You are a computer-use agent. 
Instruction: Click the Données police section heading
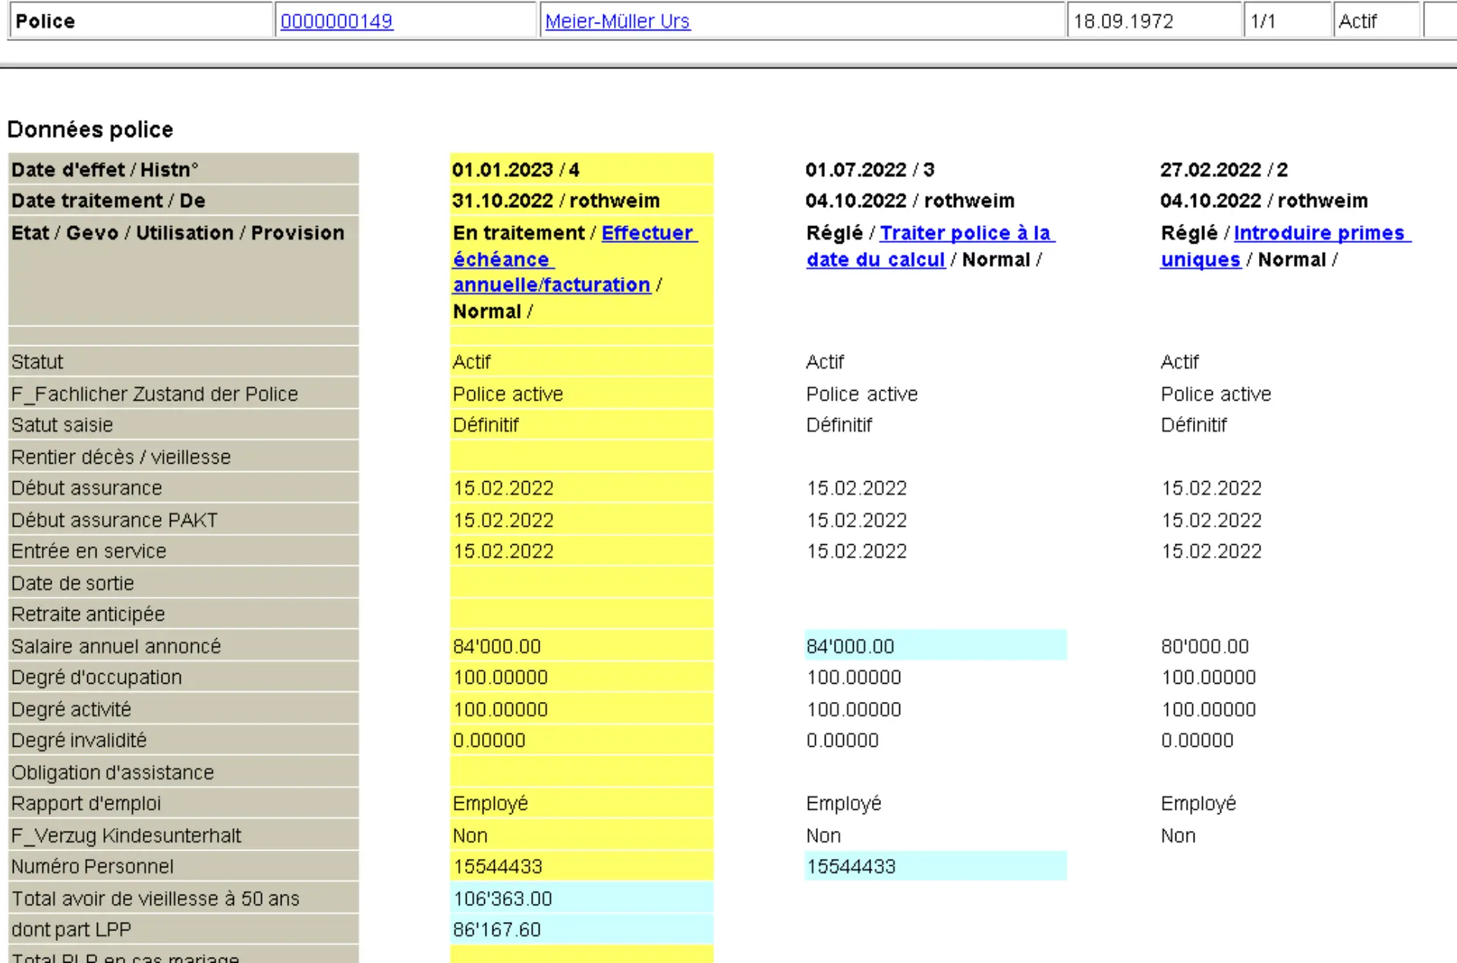90,130
